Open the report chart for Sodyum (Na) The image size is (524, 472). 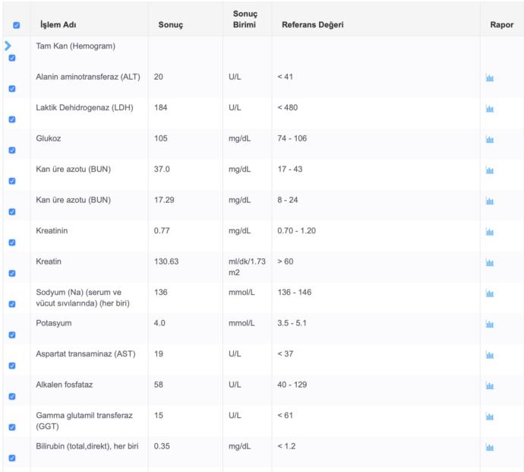[490, 293]
